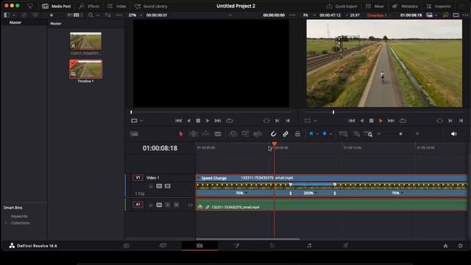
Task: Click the Overwrite Clip icon
Action: [x=245, y=134]
